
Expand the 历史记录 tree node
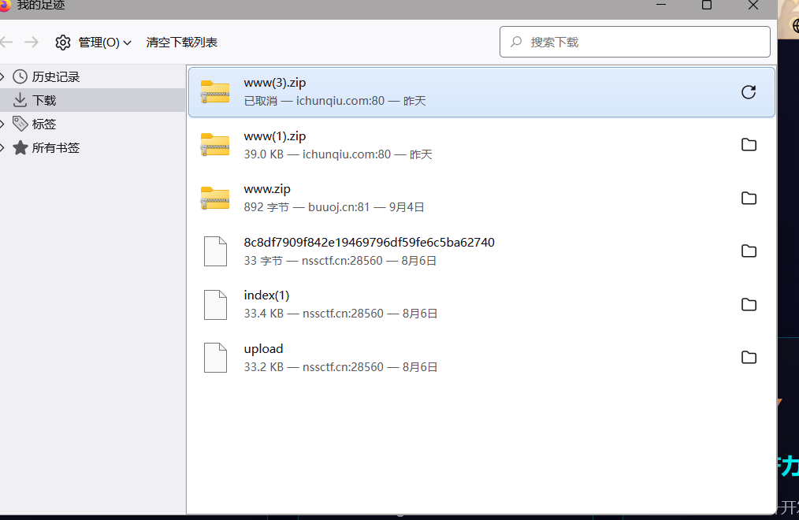[3, 77]
